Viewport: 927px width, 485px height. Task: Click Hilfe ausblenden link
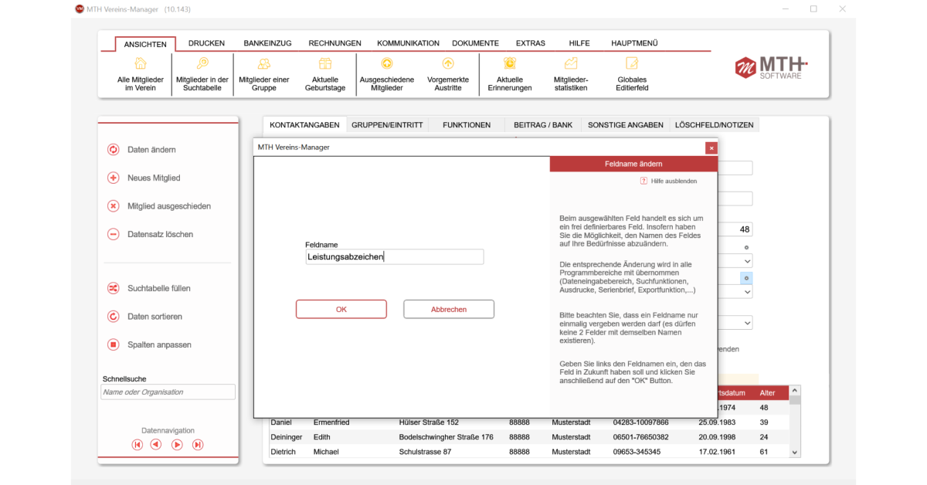[x=674, y=181]
